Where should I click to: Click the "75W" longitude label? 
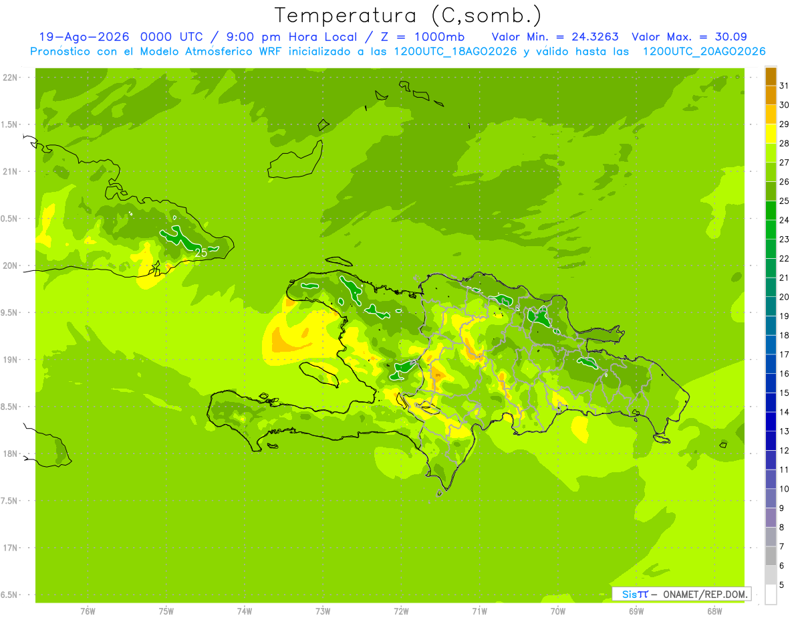pos(166,611)
